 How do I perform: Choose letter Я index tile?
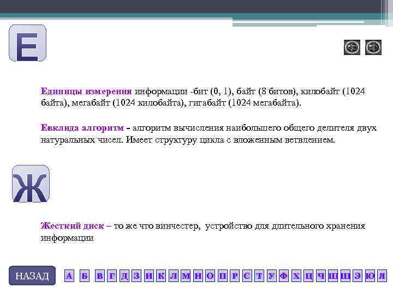pos(382,275)
